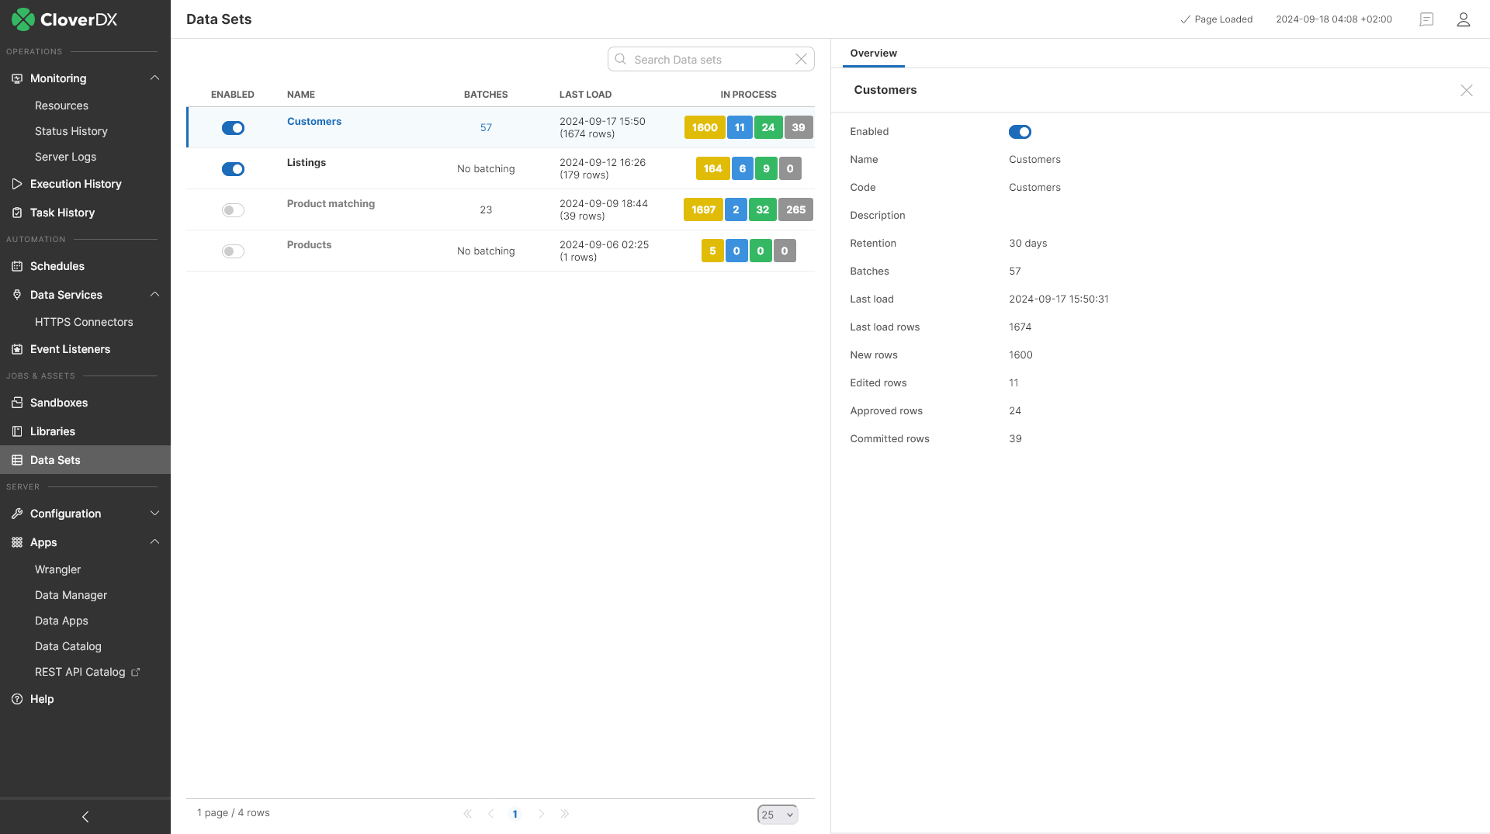Select the Task History sidebar icon
This screenshot has width=1490, height=834.
tap(17, 212)
